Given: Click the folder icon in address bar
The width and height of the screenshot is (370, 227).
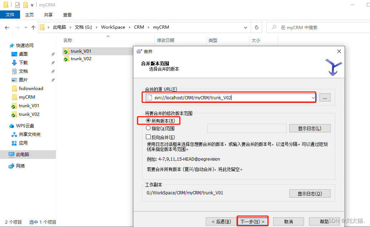Looking at the screenshot, I should click(42, 27).
